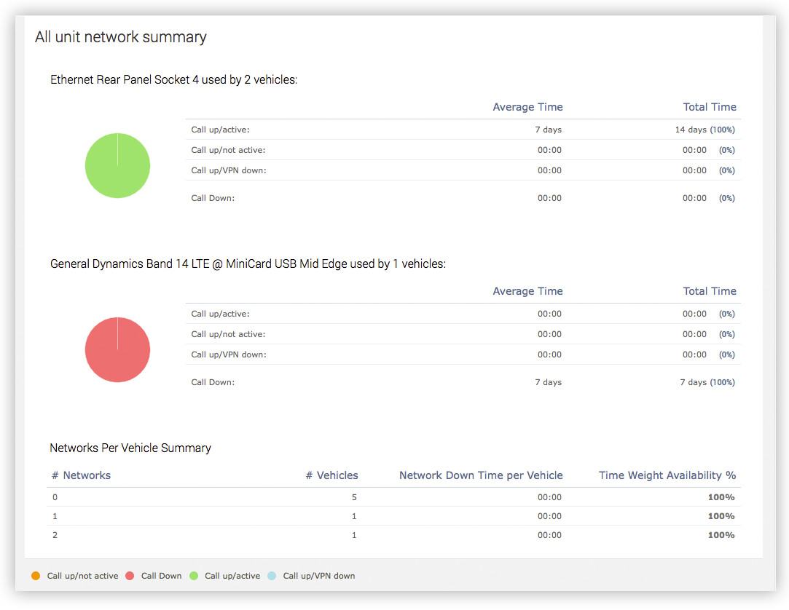Click the red General Dynamics pie chart
Screen dimensions: 789x610
[x=117, y=349]
